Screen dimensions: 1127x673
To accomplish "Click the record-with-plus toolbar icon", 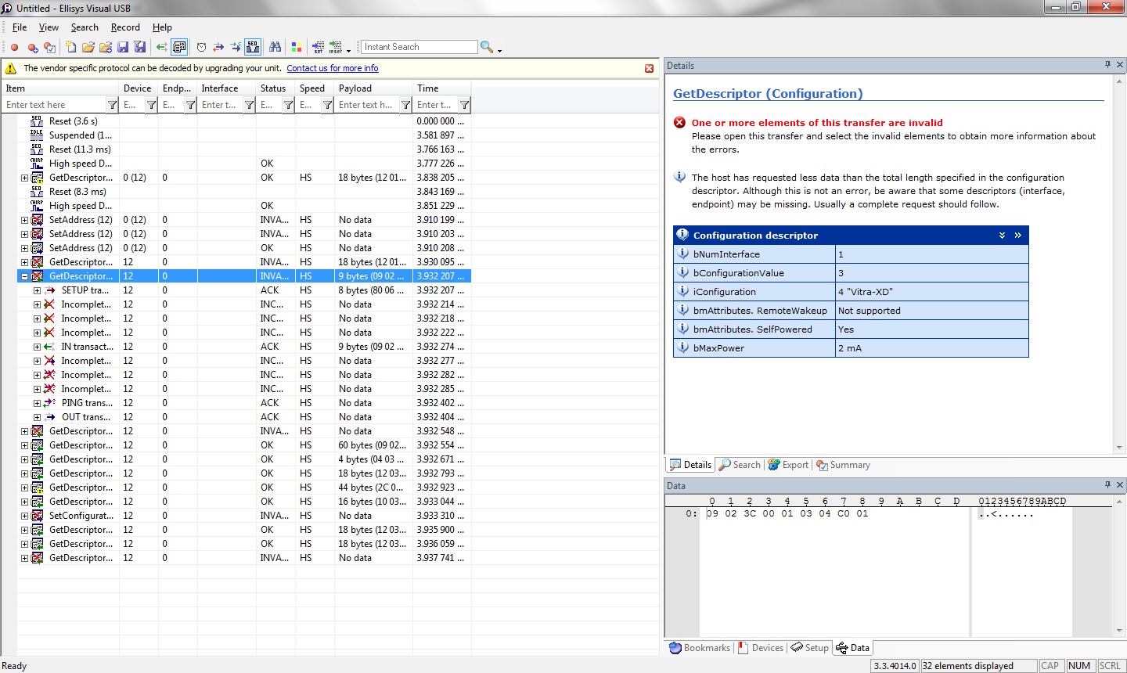I will coord(33,48).
